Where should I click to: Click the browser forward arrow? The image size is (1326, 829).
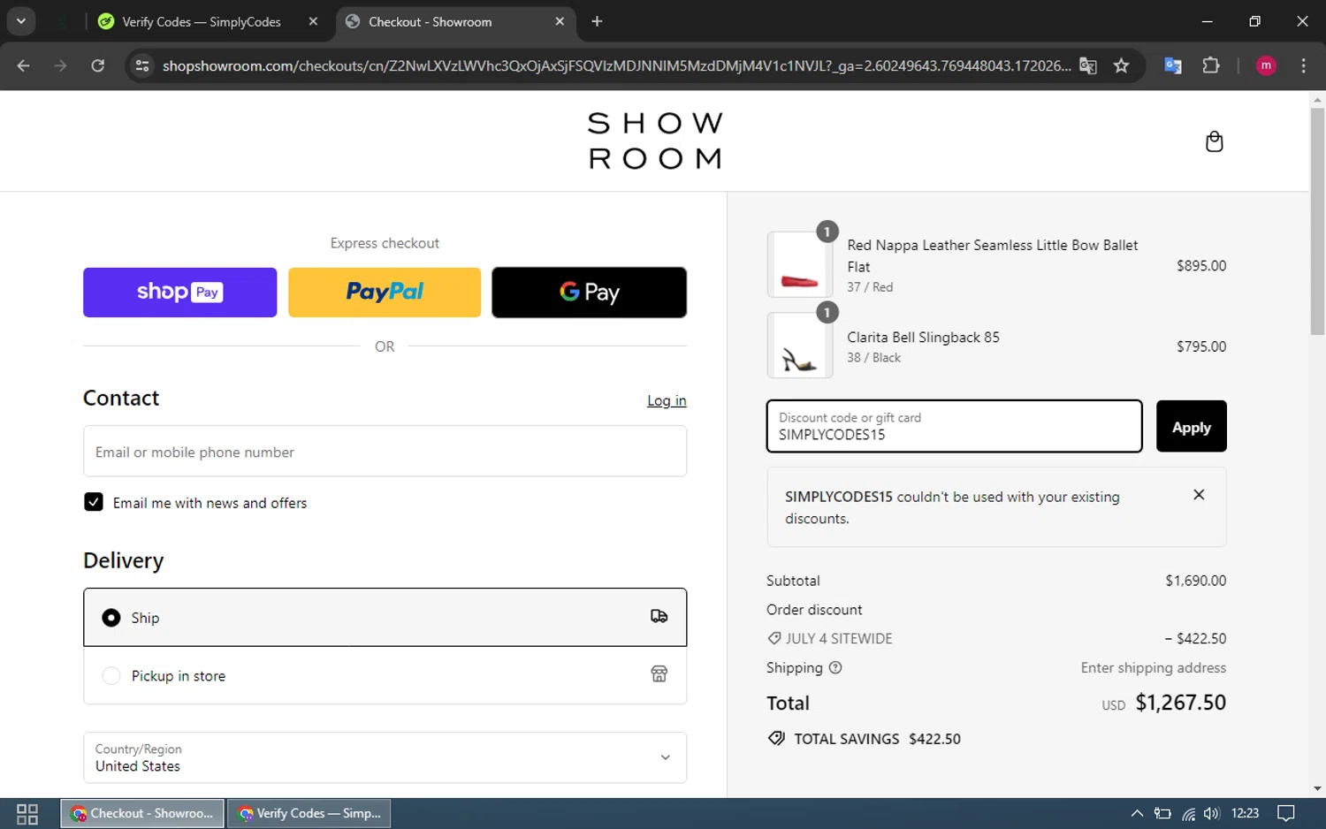click(60, 65)
